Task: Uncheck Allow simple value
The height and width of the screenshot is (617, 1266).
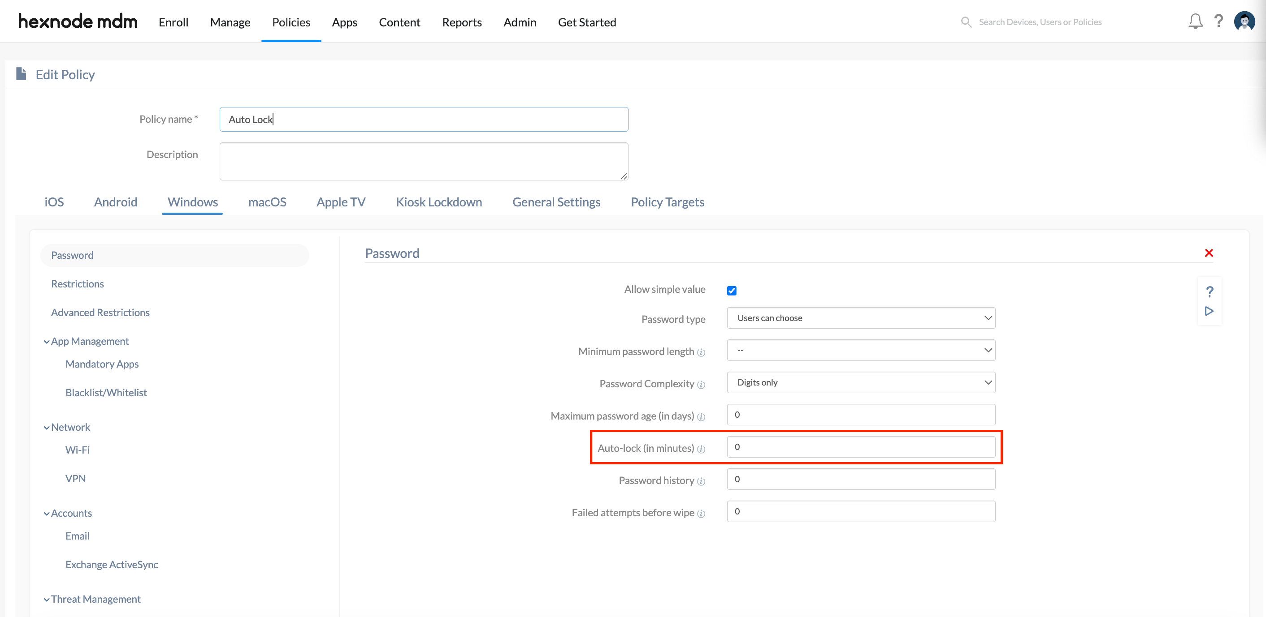Action: click(732, 290)
